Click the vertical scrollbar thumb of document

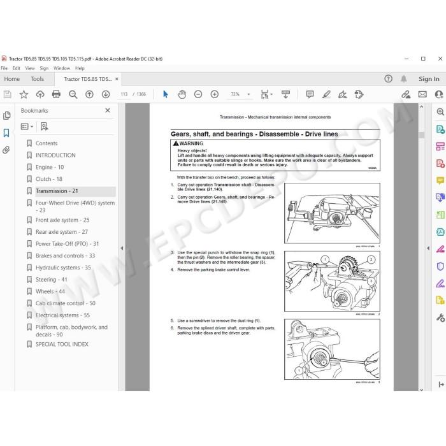422,135
